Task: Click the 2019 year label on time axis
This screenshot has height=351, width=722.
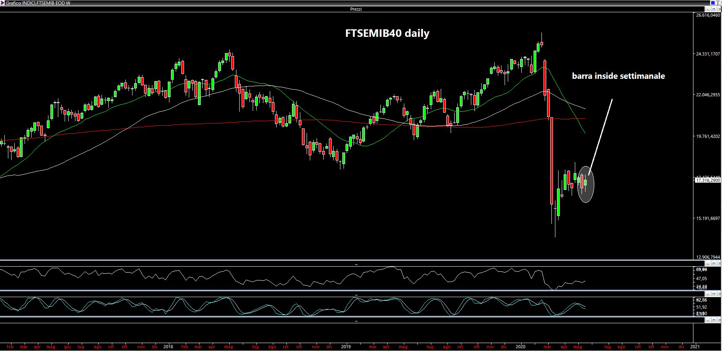Action: (x=346, y=347)
